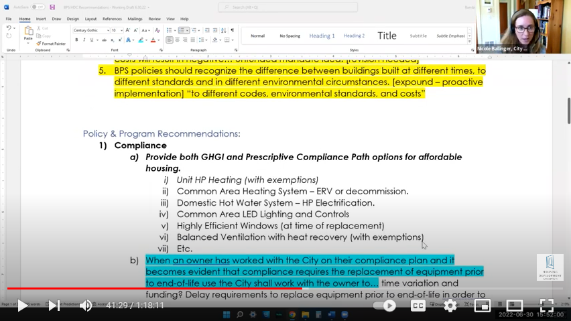Click the bullets list icon

(x=169, y=30)
